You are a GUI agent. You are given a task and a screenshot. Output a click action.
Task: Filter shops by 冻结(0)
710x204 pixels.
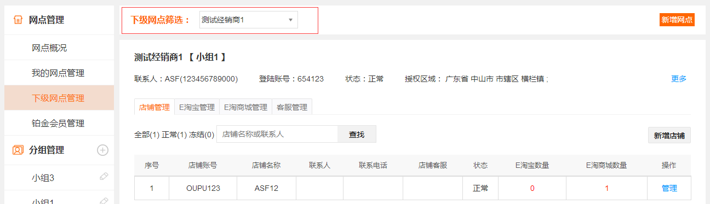202,134
